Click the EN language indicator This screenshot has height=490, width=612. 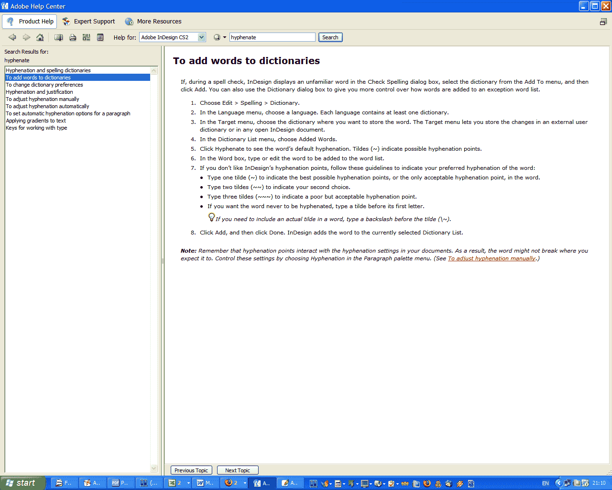coord(546,483)
